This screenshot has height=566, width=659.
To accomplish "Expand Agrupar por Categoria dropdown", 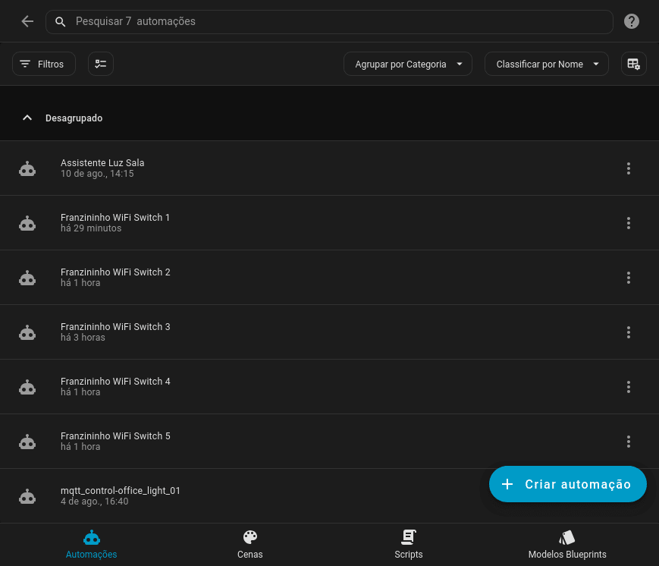I will coord(408,64).
